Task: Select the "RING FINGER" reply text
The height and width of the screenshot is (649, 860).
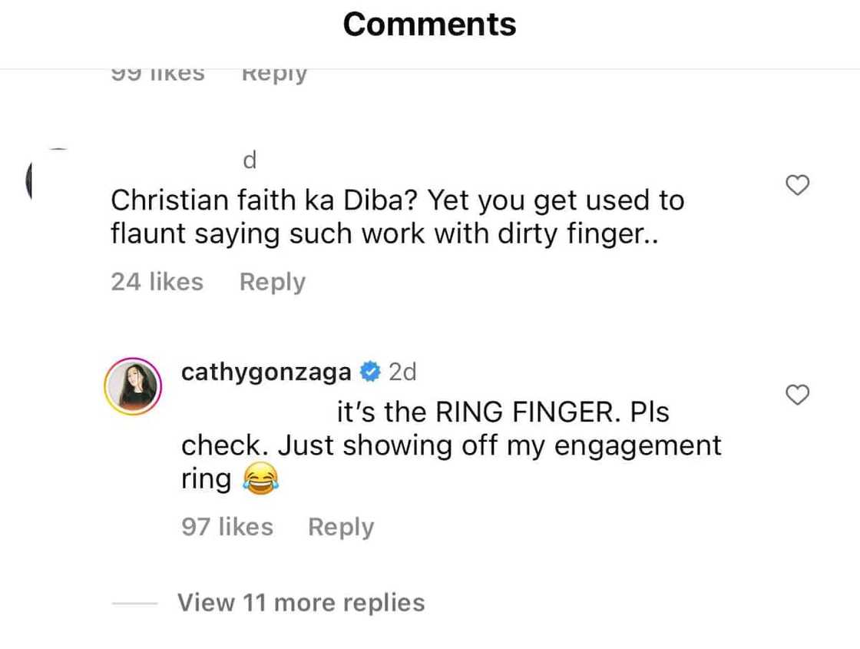Action: point(451,445)
